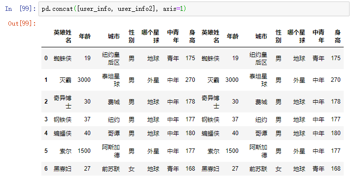Click the right 性别 column header
The image size is (356, 180).
pos(279,36)
